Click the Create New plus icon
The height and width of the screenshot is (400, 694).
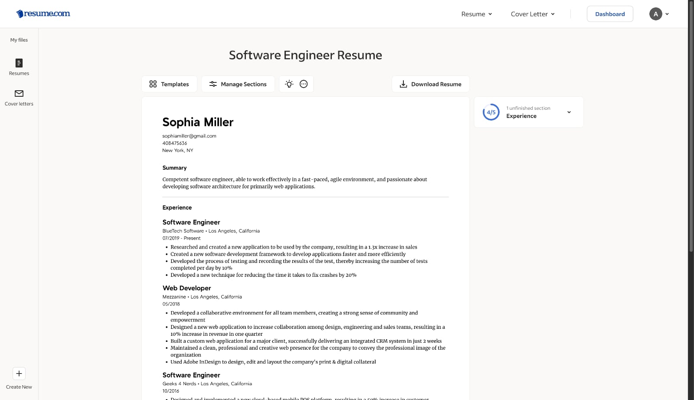tap(19, 374)
